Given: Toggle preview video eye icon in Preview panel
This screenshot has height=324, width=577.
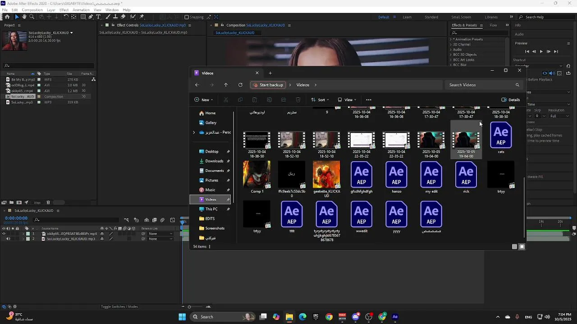Looking at the screenshot, I should pos(545,73).
